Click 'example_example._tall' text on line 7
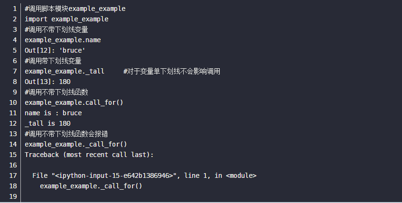The width and height of the screenshot is (402, 203). pyautogui.click(x=65, y=71)
